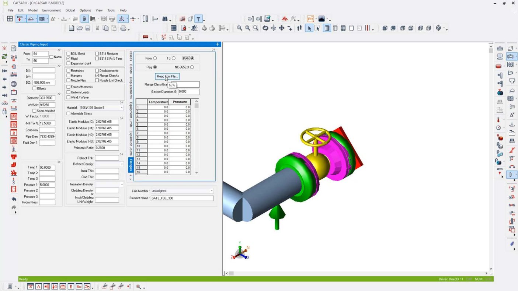The height and width of the screenshot is (291, 518).
Task: Switch to the Displacements vertical tab
Action: [x=131, y=88]
